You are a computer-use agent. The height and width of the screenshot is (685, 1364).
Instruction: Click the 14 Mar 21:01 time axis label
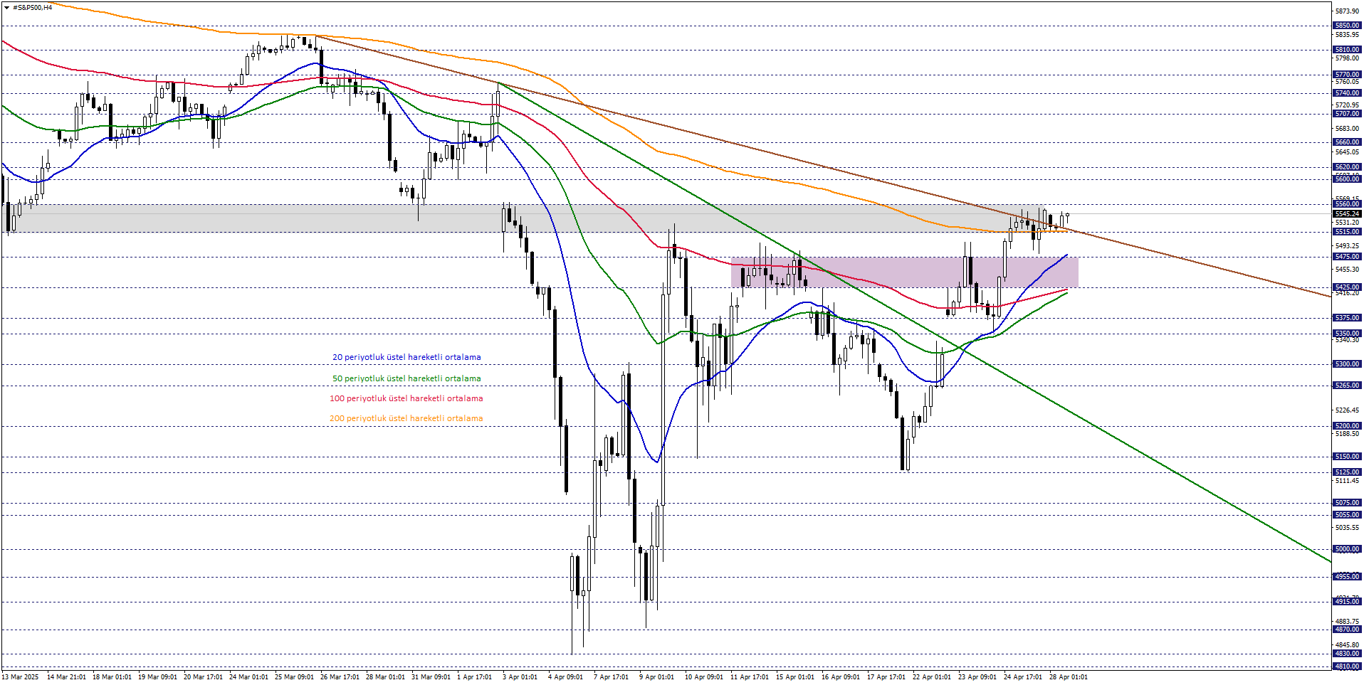coord(66,677)
